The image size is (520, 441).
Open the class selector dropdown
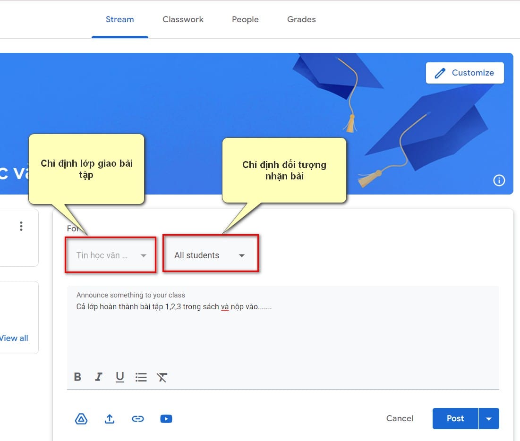tap(111, 255)
